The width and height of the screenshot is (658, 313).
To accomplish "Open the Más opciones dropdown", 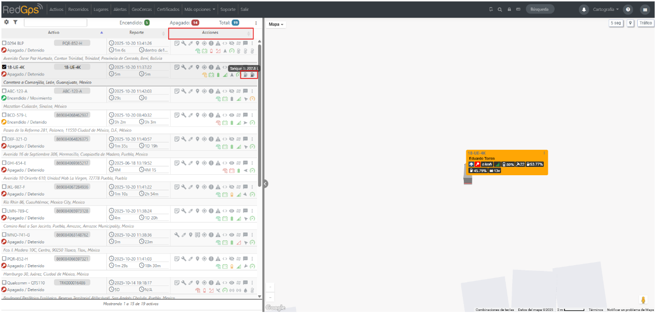I will pyautogui.click(x=200, y=9).
